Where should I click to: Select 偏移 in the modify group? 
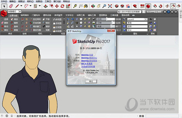(x=14, y=23)
